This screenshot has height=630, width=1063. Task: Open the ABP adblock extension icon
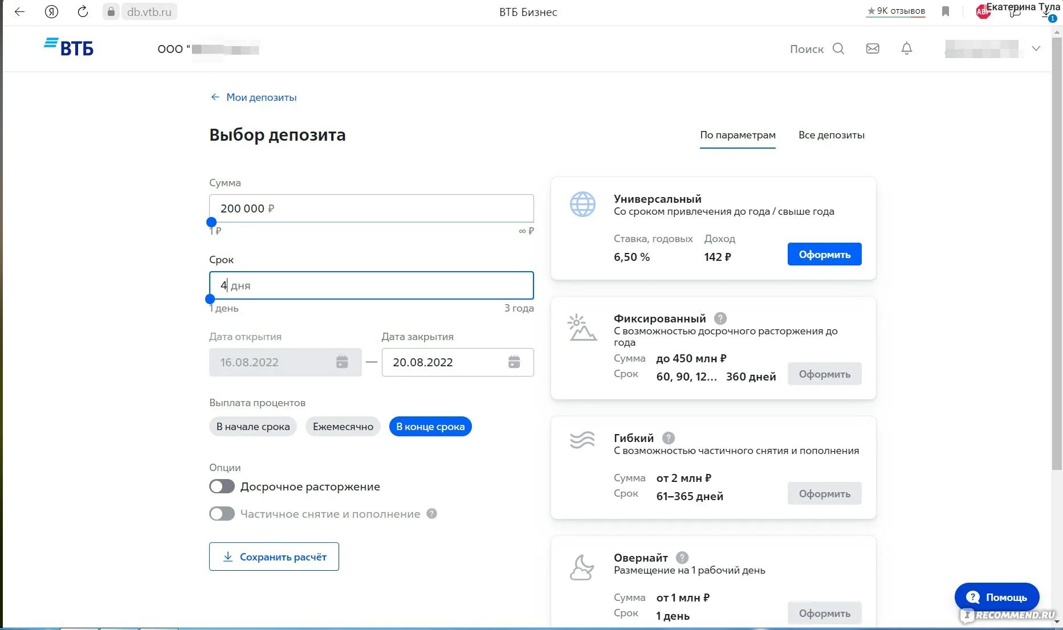(x=983, y=11)
